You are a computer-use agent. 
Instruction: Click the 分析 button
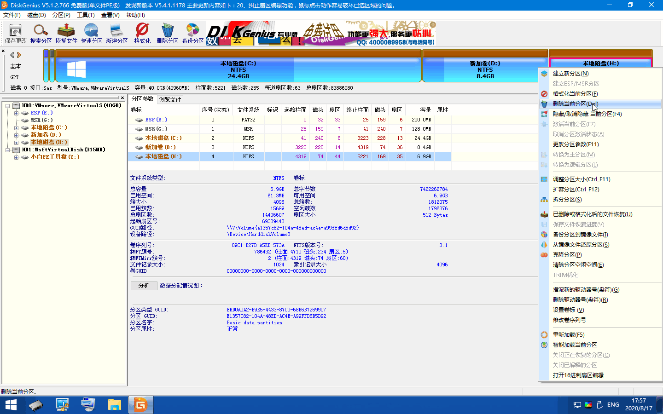[144, 286]
